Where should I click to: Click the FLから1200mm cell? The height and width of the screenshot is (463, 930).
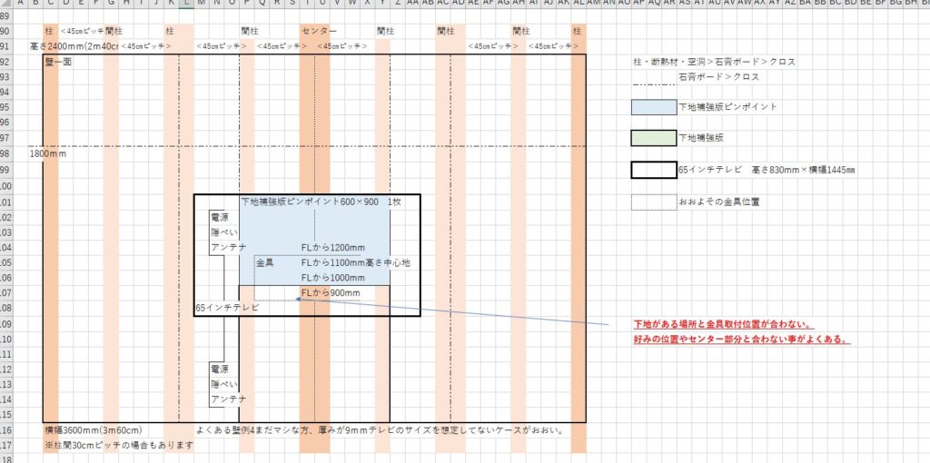(x=332, y=247)
